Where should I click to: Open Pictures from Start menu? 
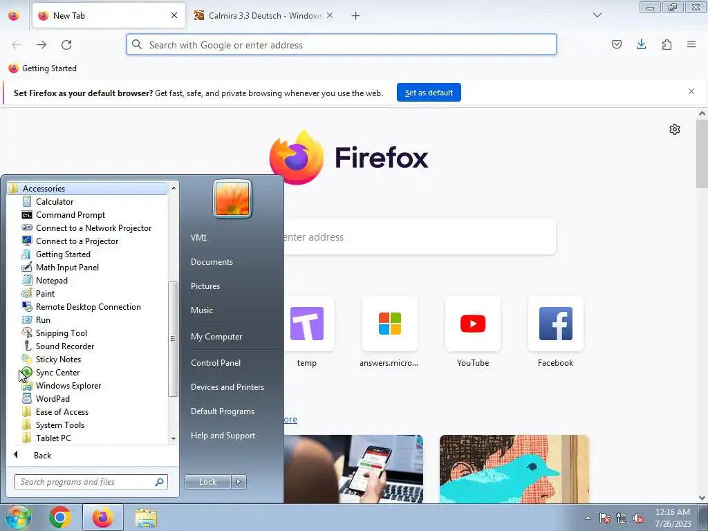point(205,286)
